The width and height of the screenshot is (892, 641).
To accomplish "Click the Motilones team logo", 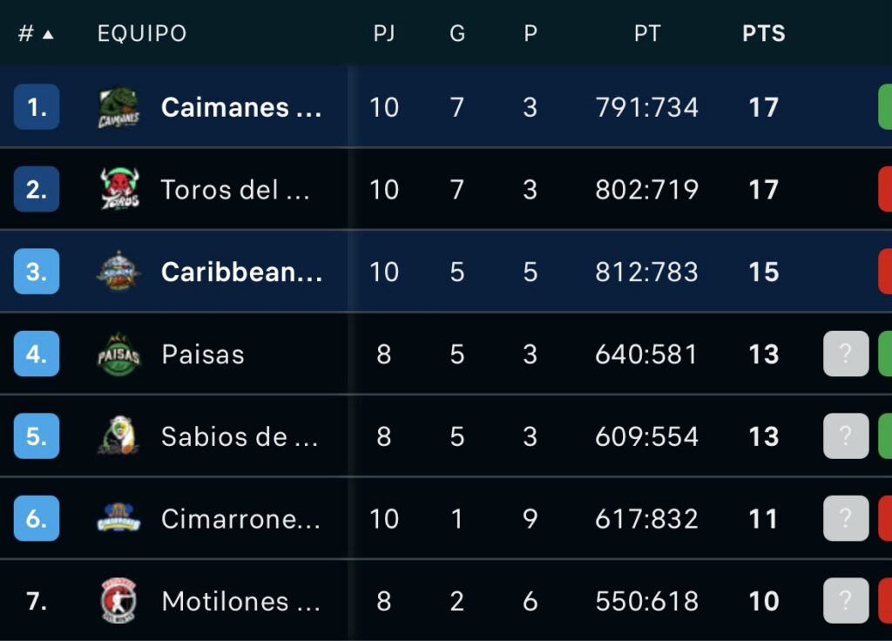I will (x=118, y=601).
